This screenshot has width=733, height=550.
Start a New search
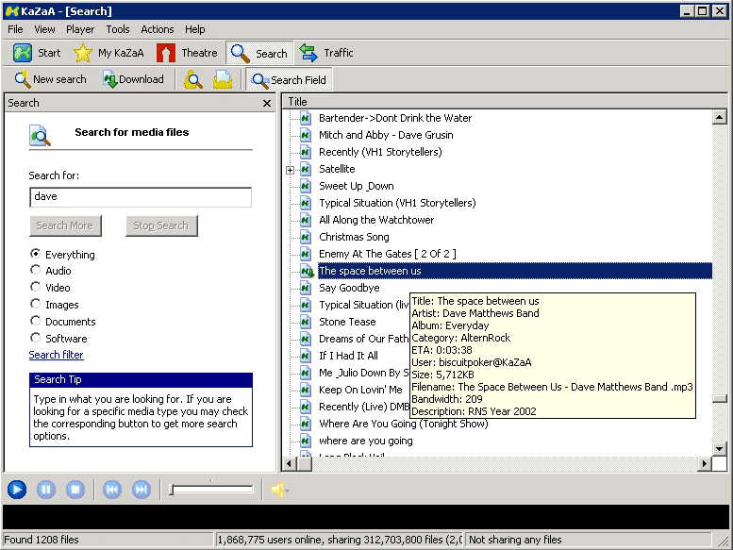coord(50,79)
